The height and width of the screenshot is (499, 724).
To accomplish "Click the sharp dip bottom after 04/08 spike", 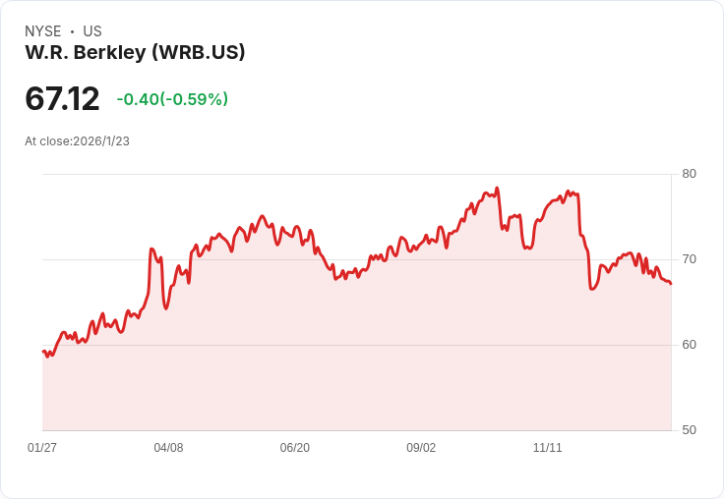I will point(166,307).
